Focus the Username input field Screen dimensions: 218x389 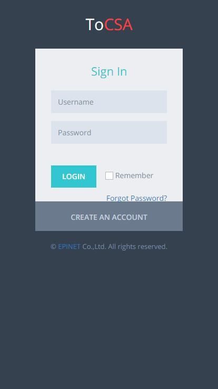pyautogui.click(x=109, y=101)
